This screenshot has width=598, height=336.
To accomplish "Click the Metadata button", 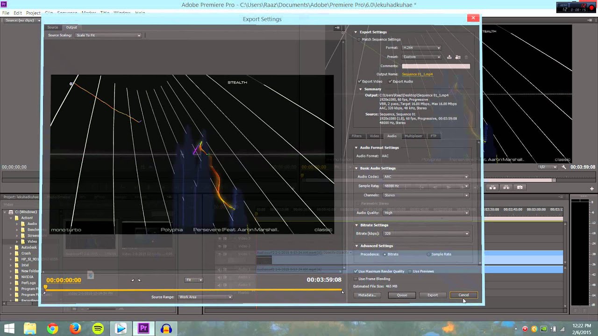I will [367, 295].
